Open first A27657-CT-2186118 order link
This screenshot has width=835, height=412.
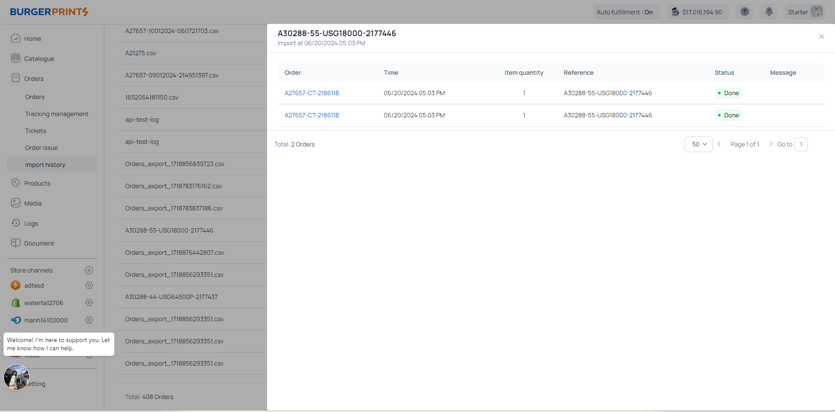(x=312, y=93)
